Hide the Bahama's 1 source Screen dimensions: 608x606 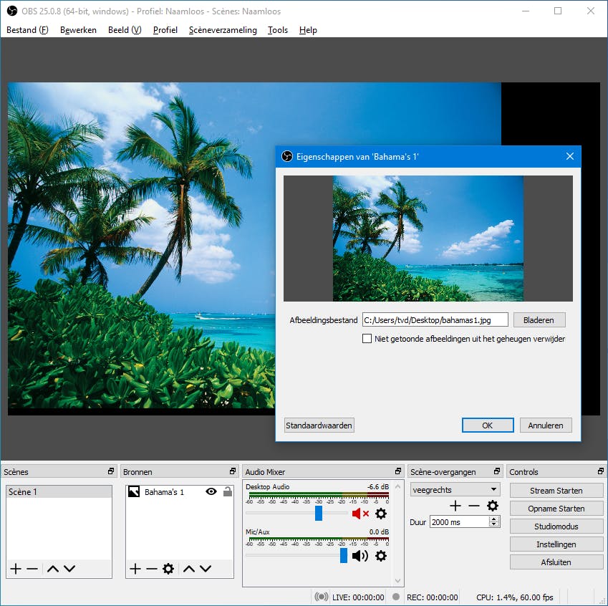(x=210, y=491)
